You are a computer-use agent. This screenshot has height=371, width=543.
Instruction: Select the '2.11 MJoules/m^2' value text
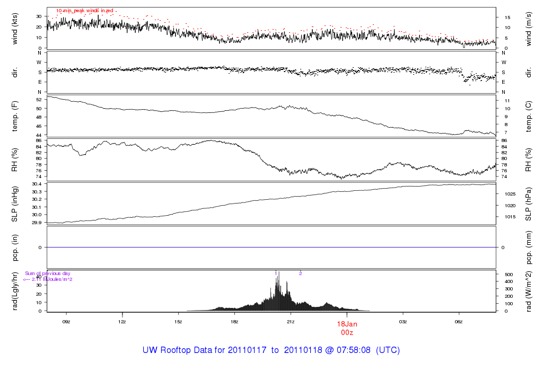click(x=52, y=279)
